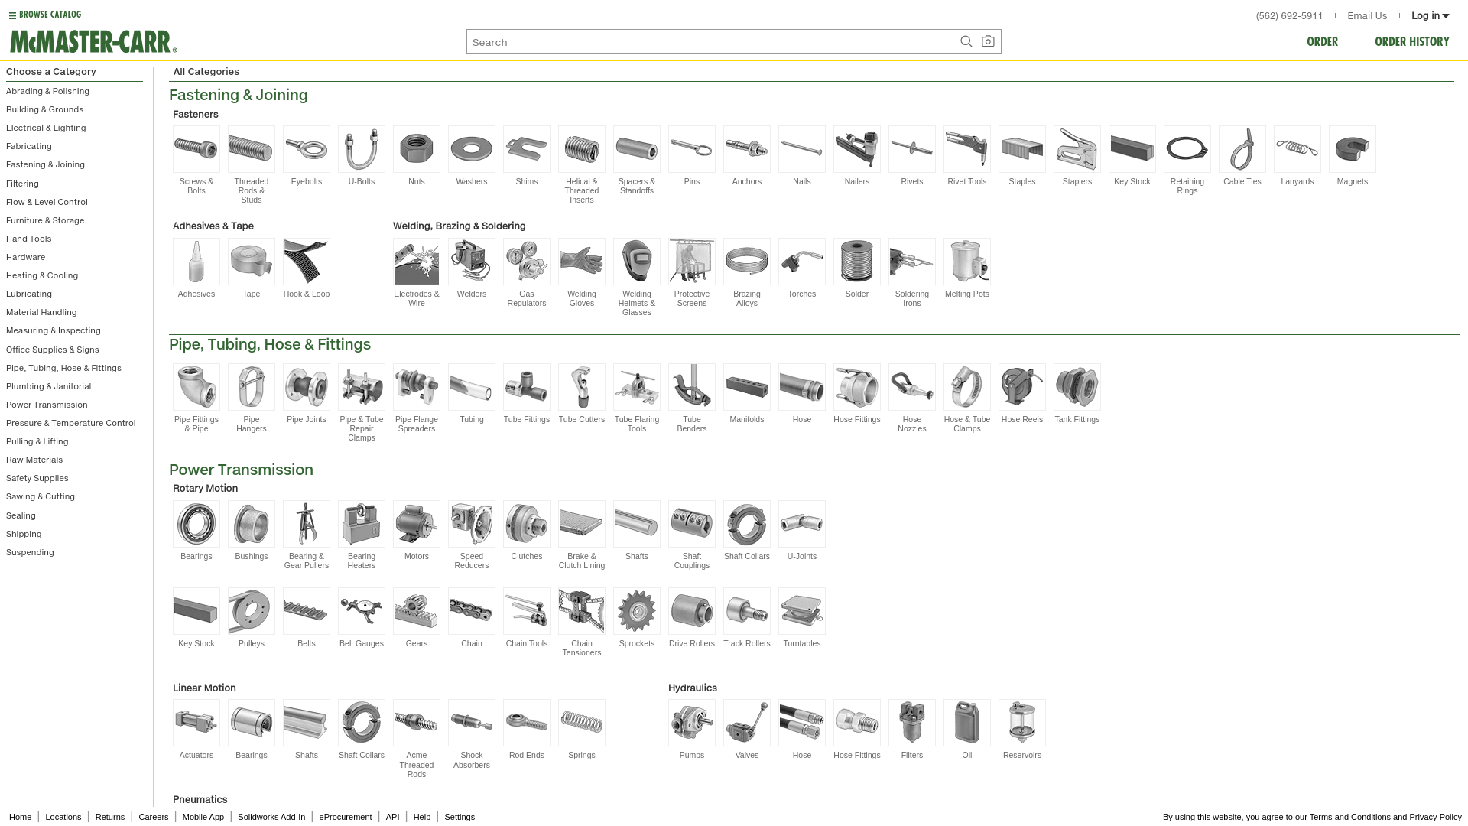Open the Shock Absorbers icon
Screen dimensions: 1468x826
pyautogui.click(x=472, y=723)
